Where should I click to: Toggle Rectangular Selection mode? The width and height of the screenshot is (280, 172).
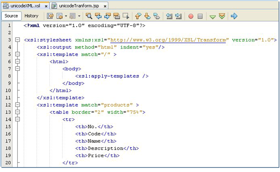point(126,16)
